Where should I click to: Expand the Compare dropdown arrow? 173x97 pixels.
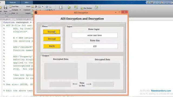[x=20, y=10]
